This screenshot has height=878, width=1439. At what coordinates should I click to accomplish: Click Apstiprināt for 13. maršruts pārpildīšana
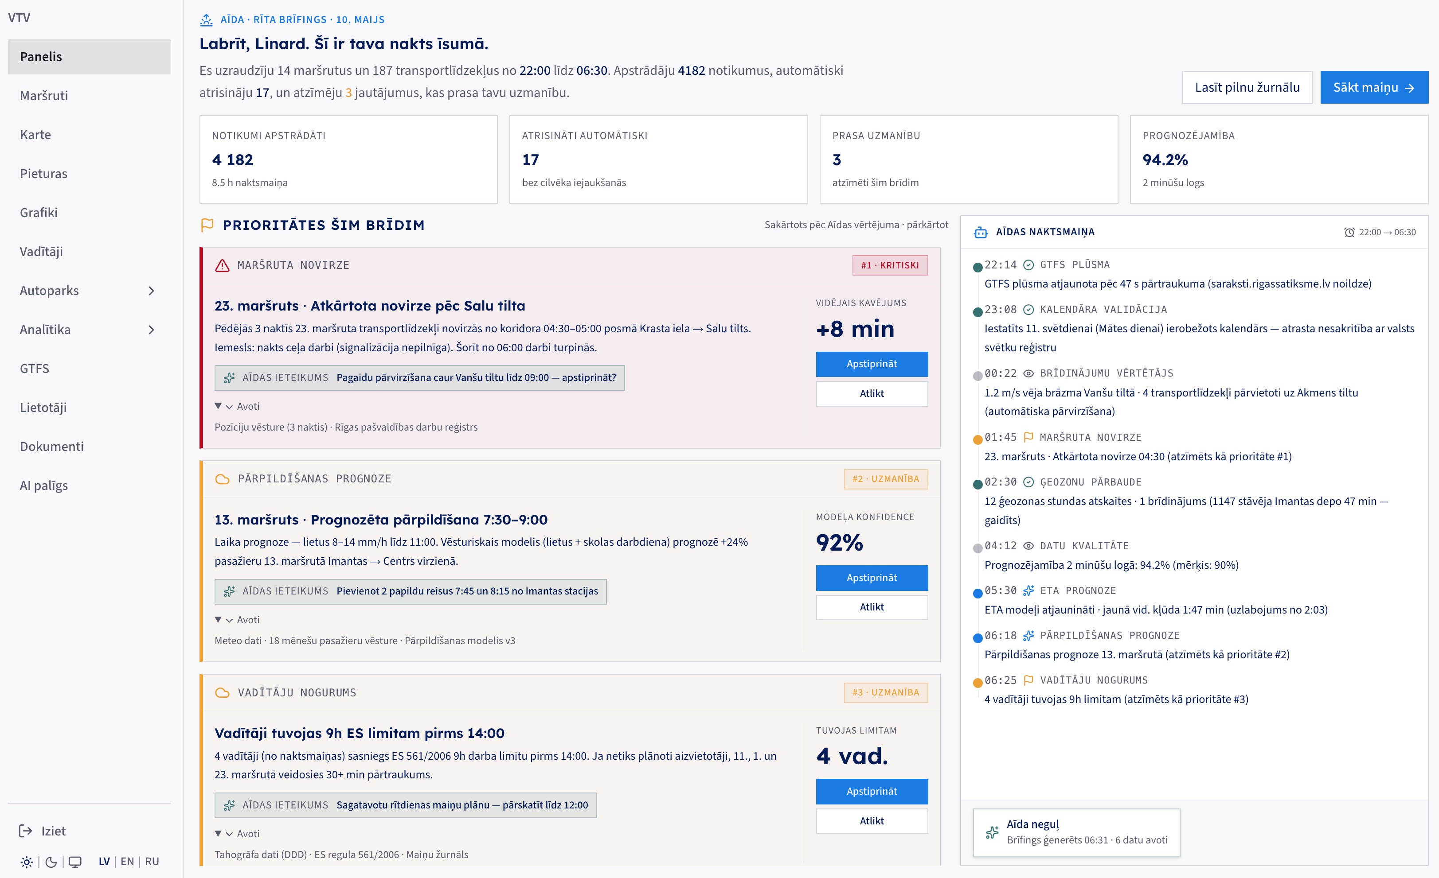coord(872,578)
